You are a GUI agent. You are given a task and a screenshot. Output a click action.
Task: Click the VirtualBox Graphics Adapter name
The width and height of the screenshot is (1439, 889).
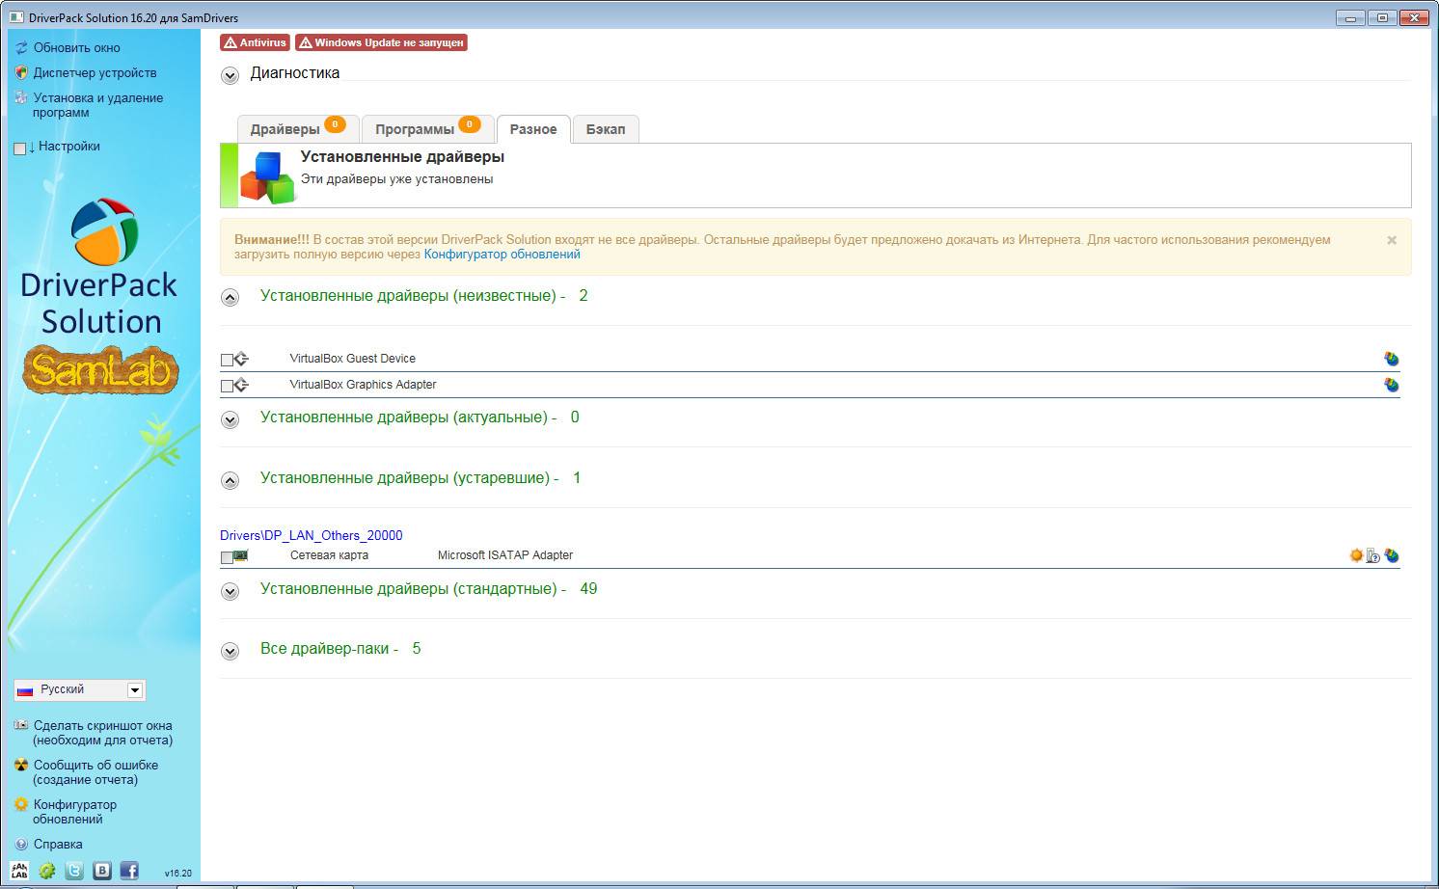coord(364,385)
